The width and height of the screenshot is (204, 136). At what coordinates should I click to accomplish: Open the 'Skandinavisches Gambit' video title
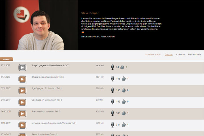click(44, 134)
